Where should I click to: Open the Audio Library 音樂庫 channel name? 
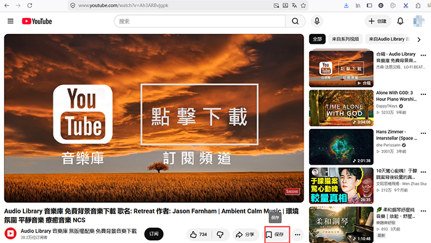coord(79,231)
